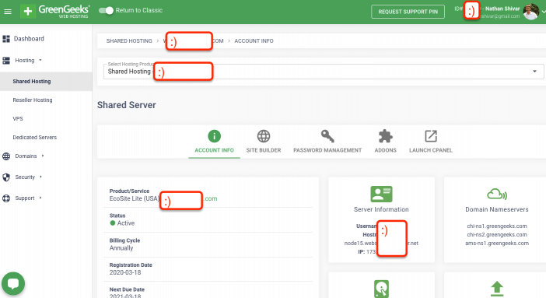
Task: Open the hamburger menu icon
Action: tap(8, 12)
